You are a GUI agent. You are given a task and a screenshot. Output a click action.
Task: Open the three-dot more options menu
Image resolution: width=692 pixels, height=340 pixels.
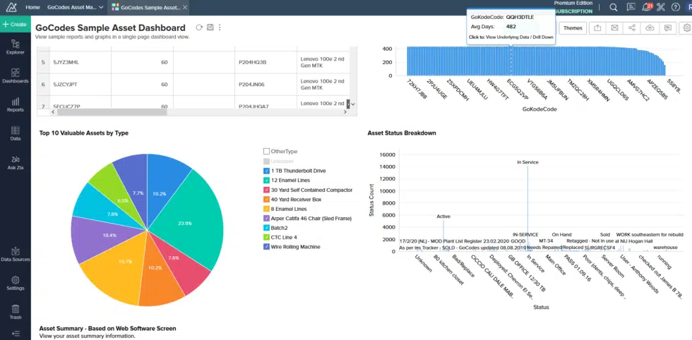click(220, 28)
